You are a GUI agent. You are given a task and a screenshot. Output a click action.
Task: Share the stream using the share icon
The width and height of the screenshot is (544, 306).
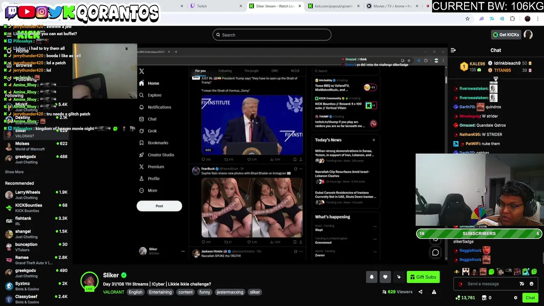(x=420, y=292)
